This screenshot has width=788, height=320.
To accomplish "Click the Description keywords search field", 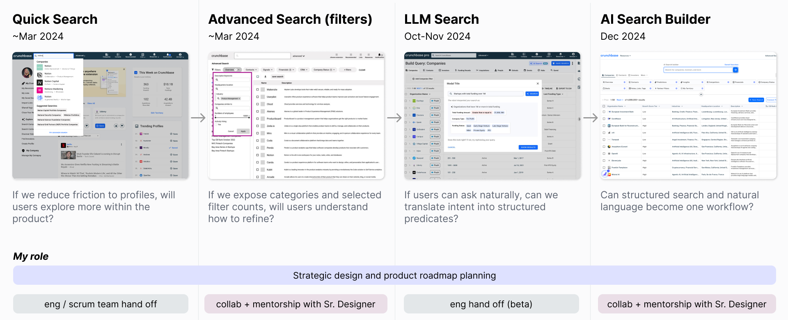I will click(232, 80).
